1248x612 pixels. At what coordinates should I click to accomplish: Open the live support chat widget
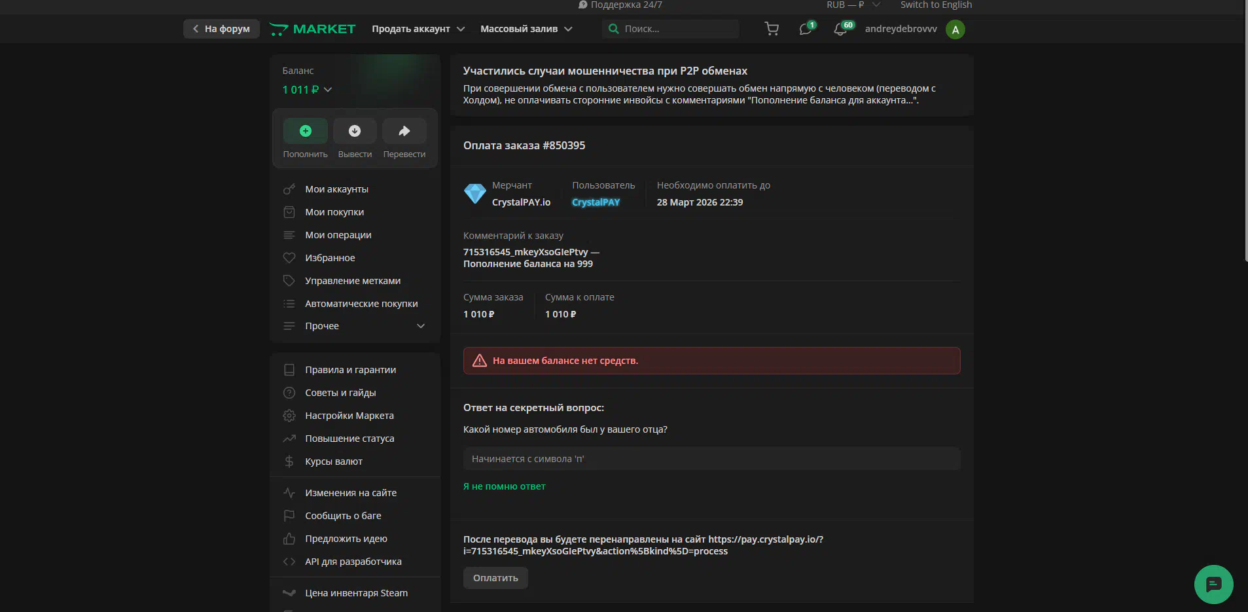(1213, 584)
